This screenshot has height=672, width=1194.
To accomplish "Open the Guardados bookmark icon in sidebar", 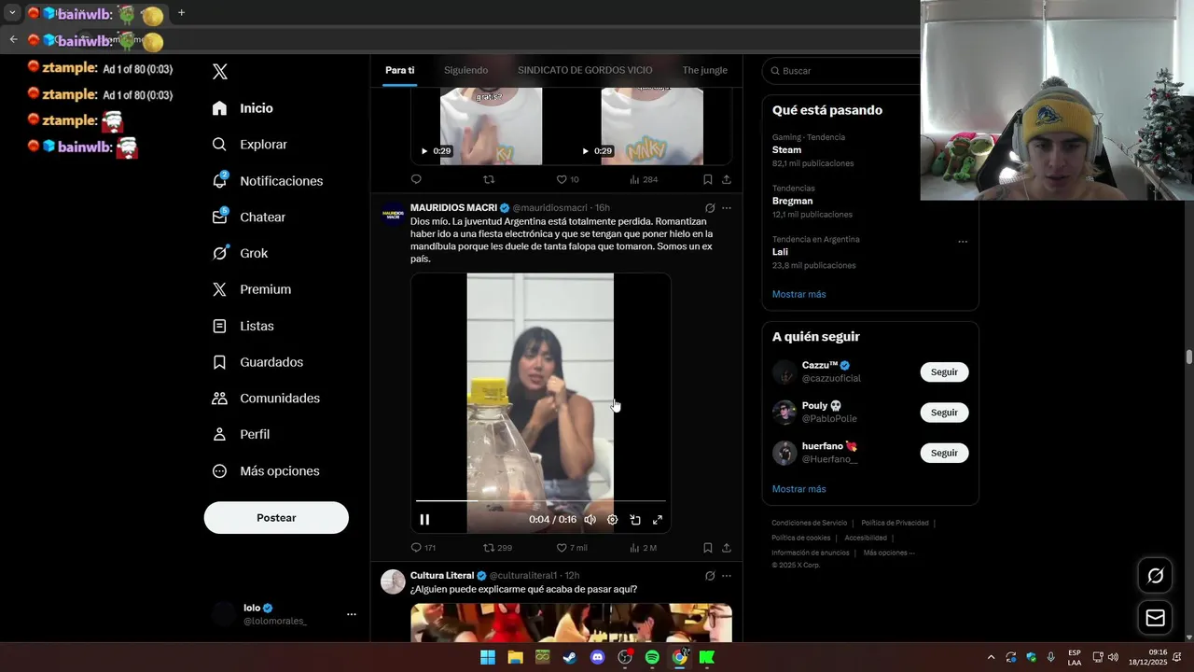I will point(220,362).
